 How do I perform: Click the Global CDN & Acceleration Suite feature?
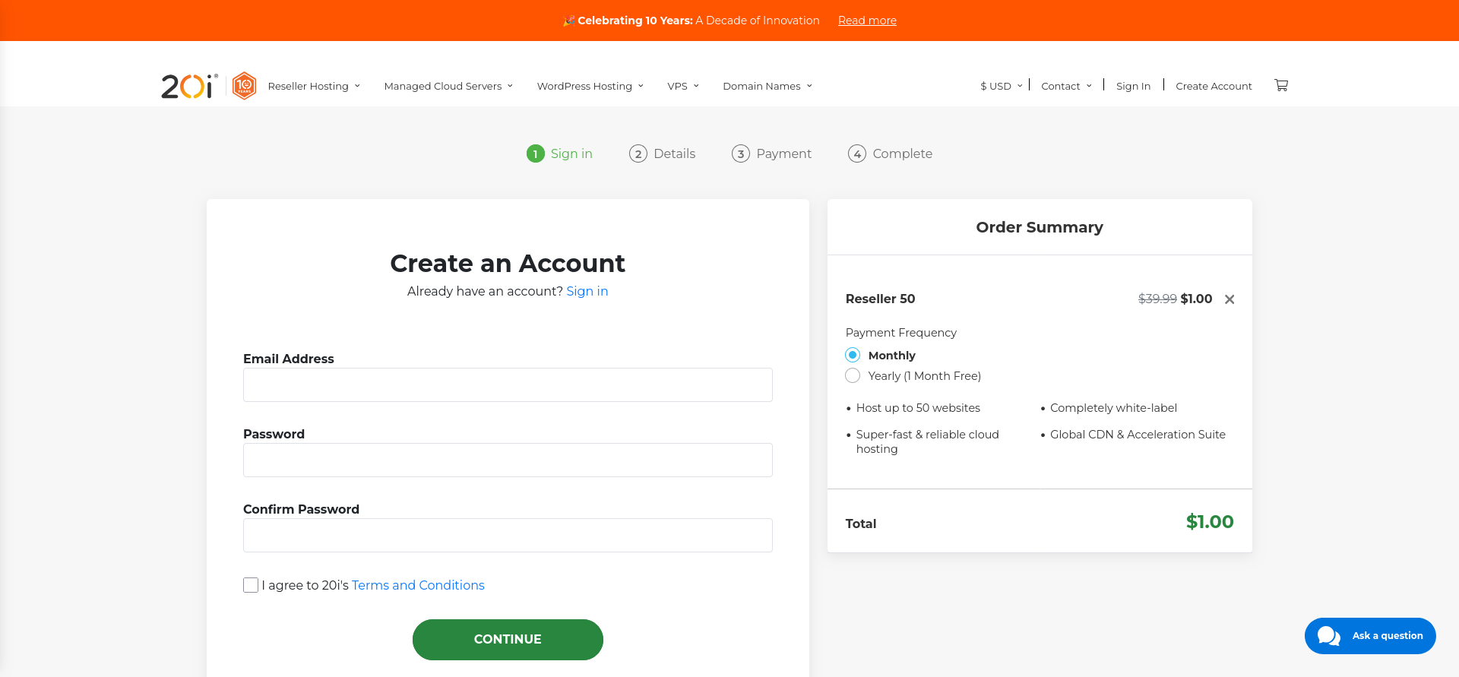[1138, 435]
